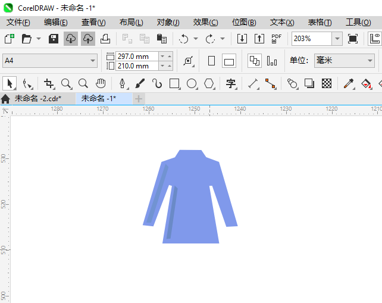
Task: Select the Pan hand tool
Action: point(101,83)
